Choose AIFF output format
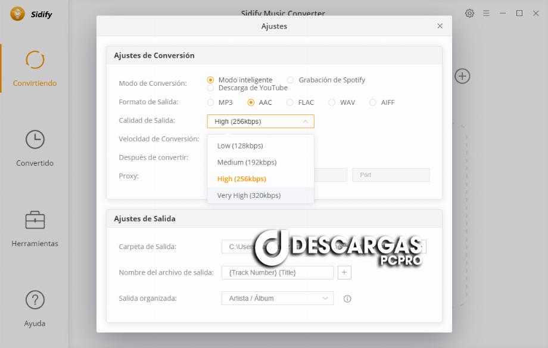Image resolution: width=548 pixels, height=348 pixels. [x=372, y=102]
